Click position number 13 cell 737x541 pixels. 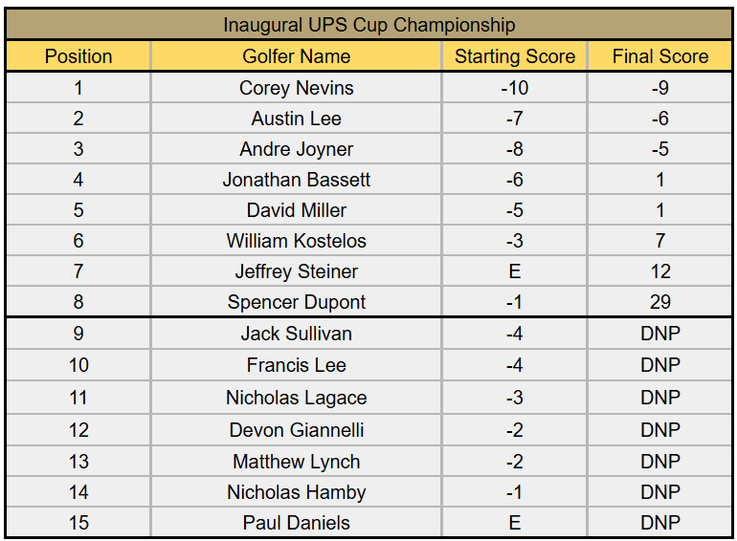[78, 462]
